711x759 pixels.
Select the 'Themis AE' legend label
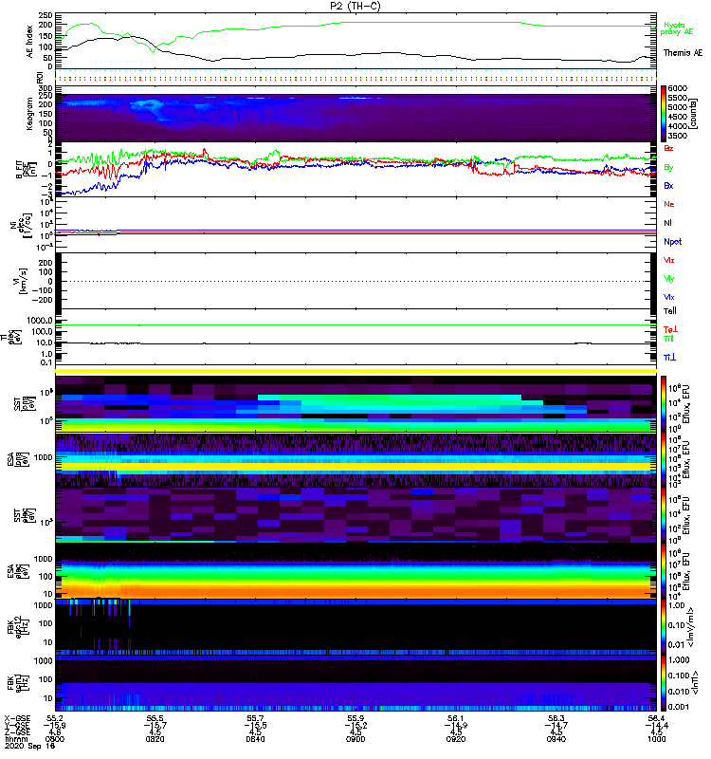[x=683, y=53]
